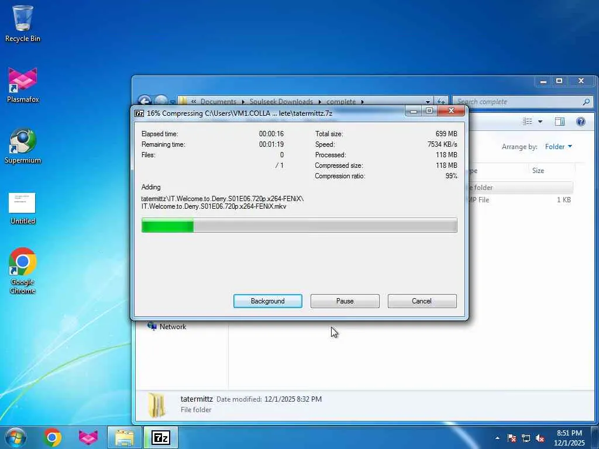Switch to the Explorer taskbar button
Image resolution: width=599 pixels, height=449 pixels.
pyautogui.click(x=125, y=437)
